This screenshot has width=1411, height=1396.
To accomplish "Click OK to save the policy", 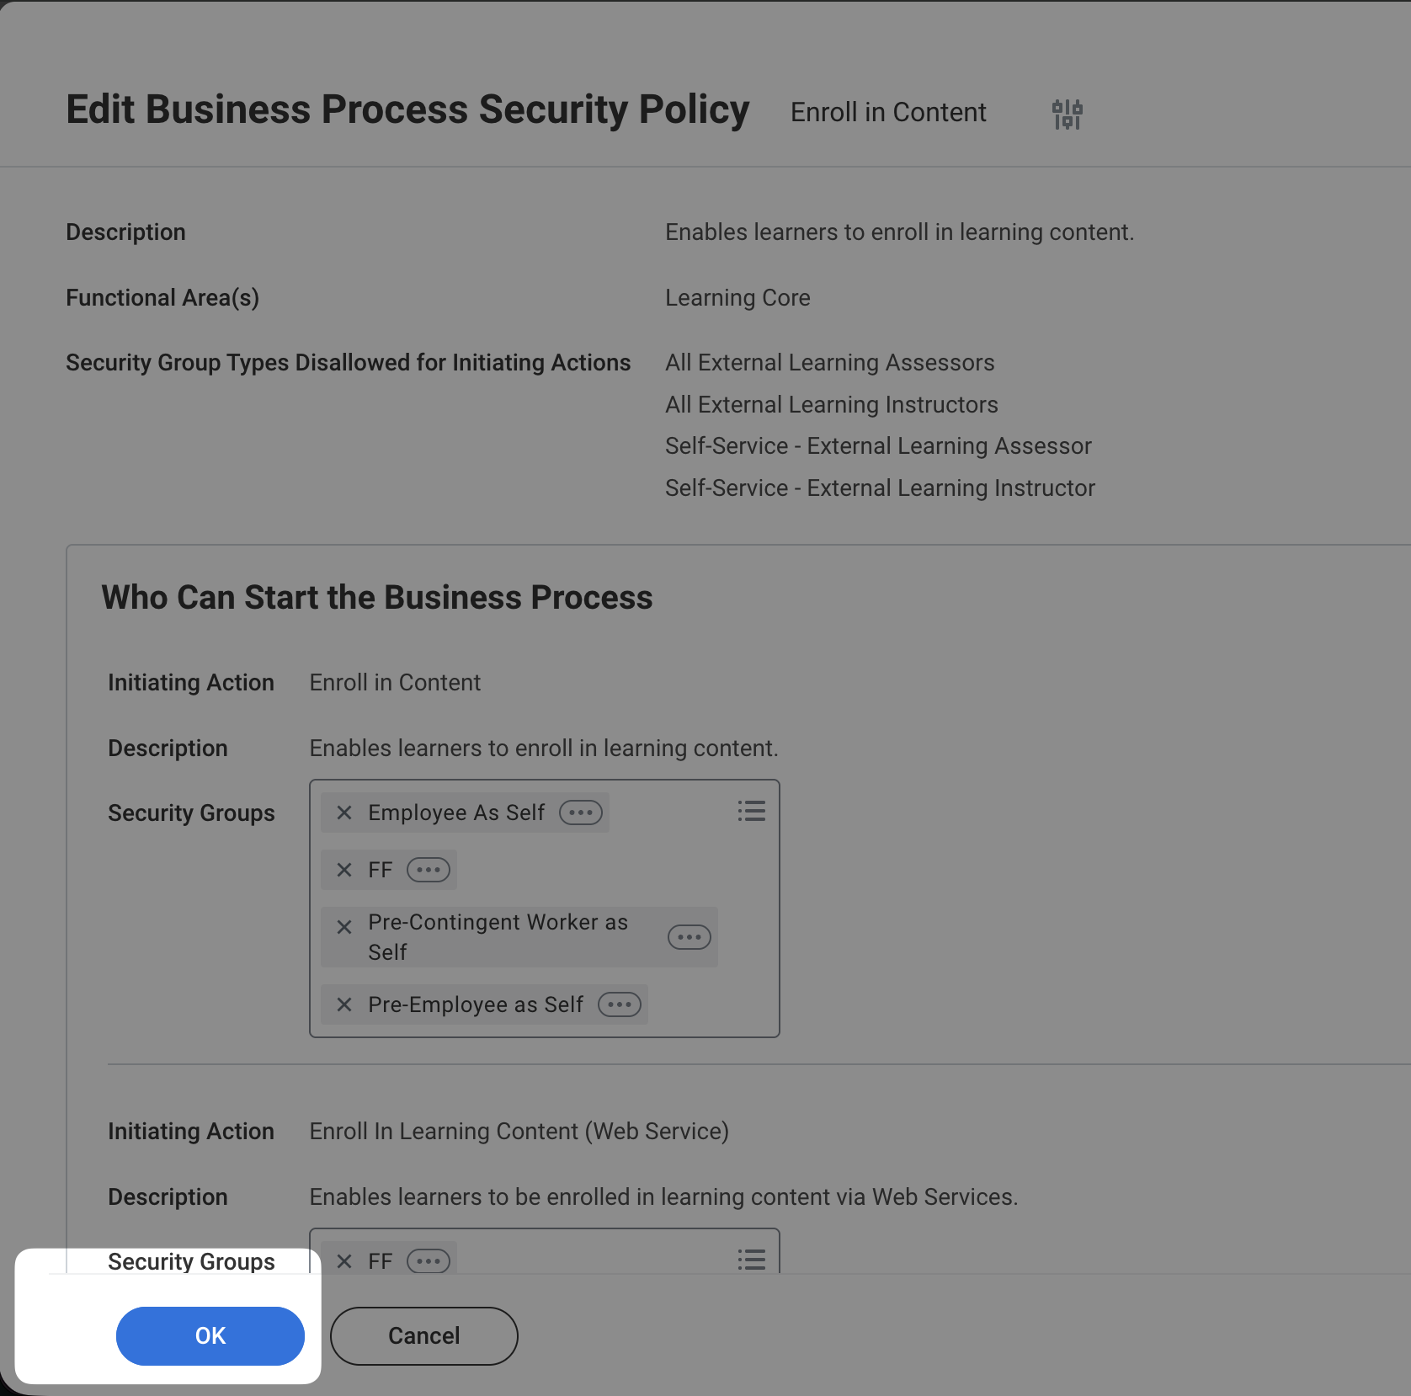I will pos(210,1335).
